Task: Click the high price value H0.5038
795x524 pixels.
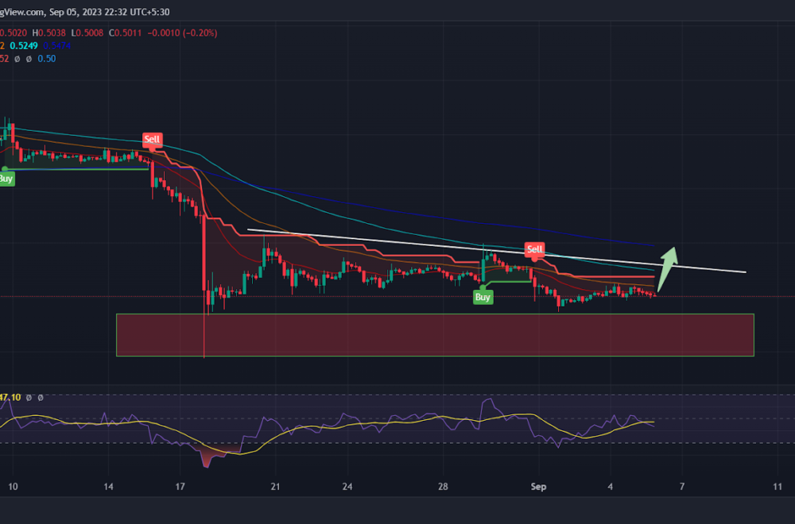Action: [x=48, y=33]
